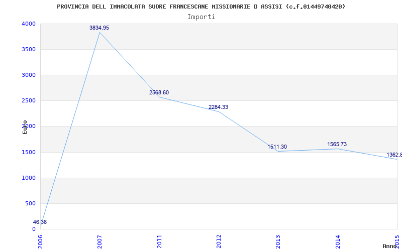Click the 2568.60 data label
Screen dimensions: 402x251
pos(159,92)
